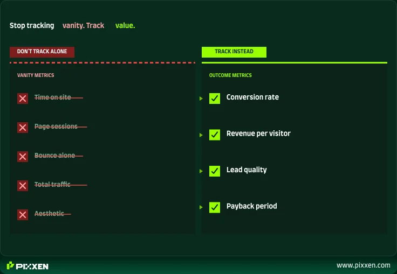Toggle the Lead quality checkbox
Screen dimensions: 397x274
click(x=215, y=171)
